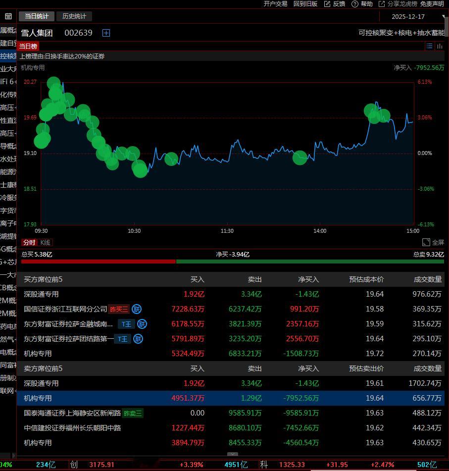Click the green trade bubble after 10:30

pyautogui.click(x=171, y=159)
